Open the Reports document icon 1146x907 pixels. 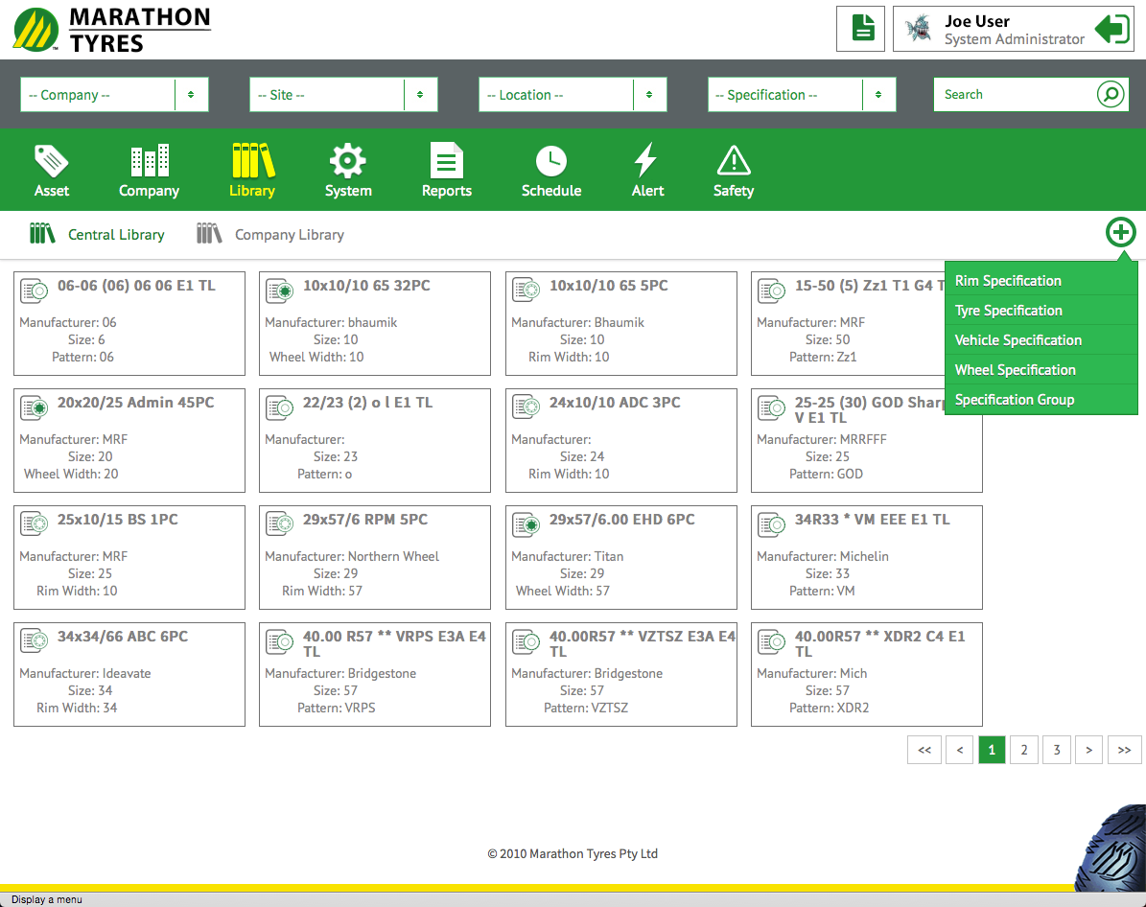446,161
